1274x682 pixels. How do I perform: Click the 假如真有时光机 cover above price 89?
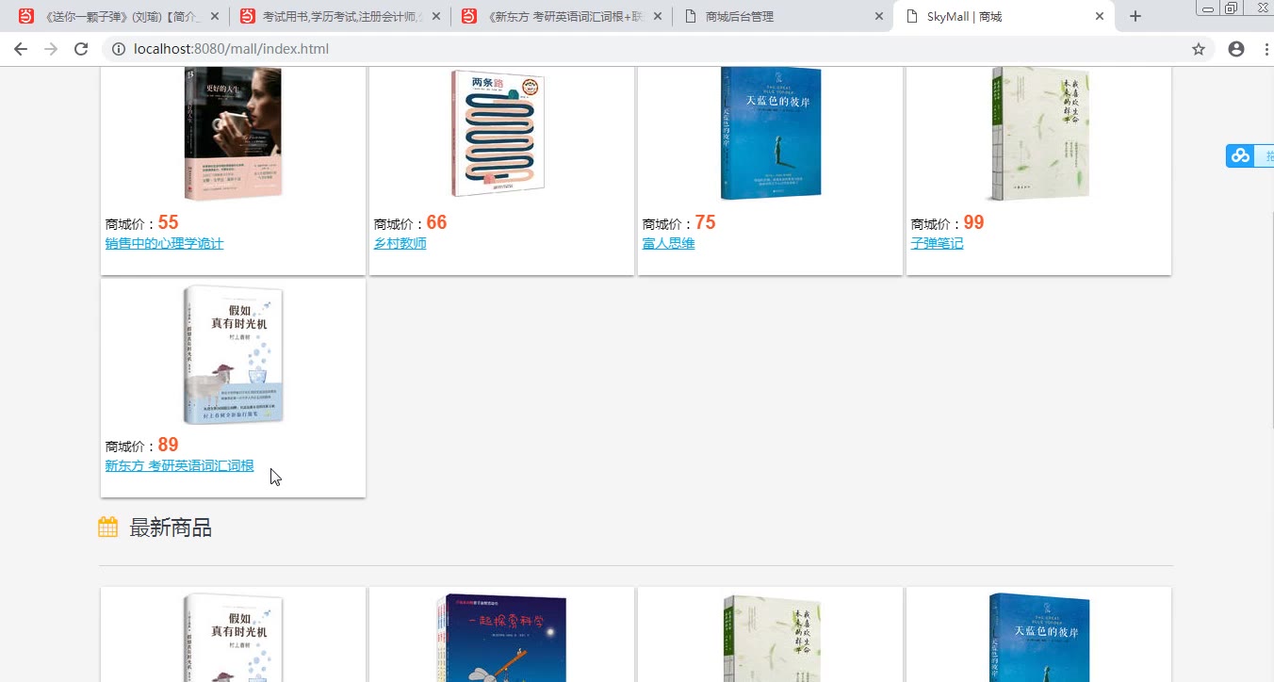pyautogui.click(x=233, y=355)
